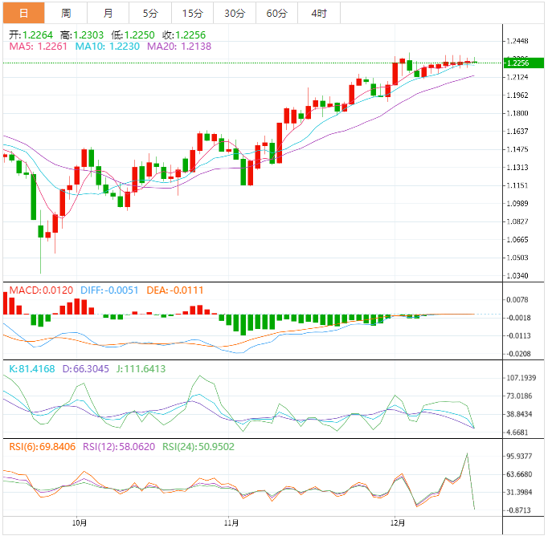548x540 pixels.
Task: Switch to the 周 weekly tab
Action: tap(66, 14)
